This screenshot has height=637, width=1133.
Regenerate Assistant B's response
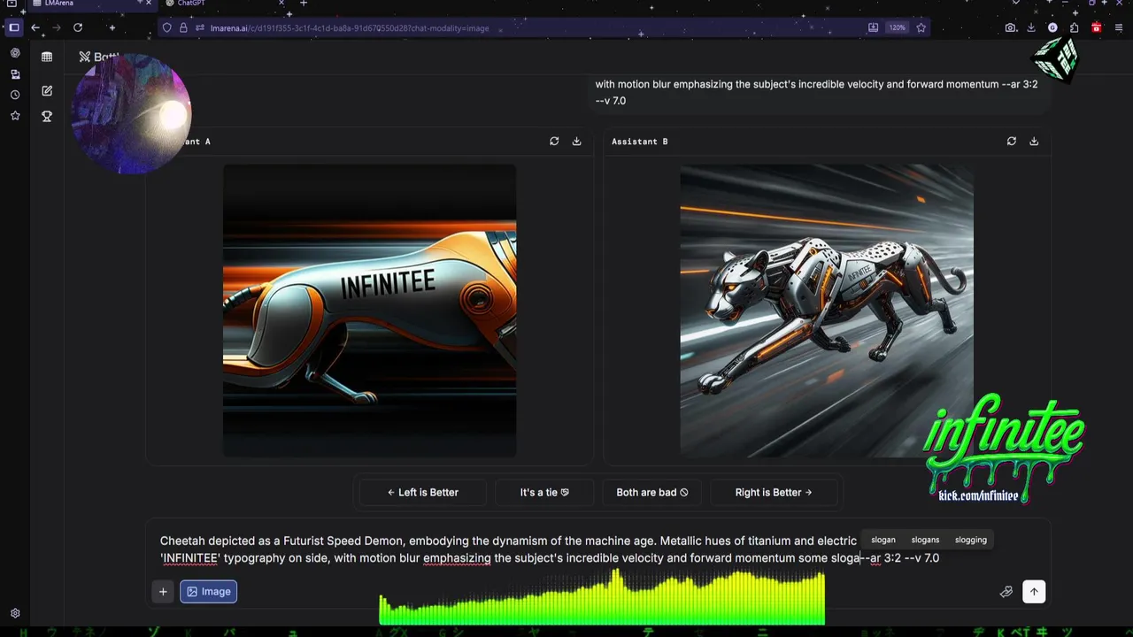[x=1012, y=141]
